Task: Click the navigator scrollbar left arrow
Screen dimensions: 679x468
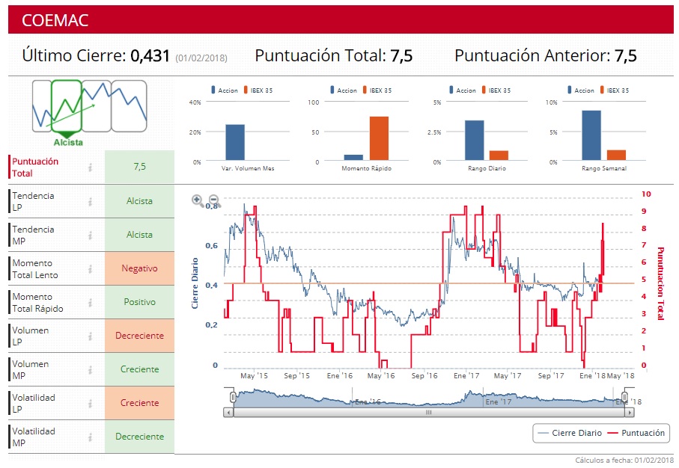Action: (x=228, y=413)
